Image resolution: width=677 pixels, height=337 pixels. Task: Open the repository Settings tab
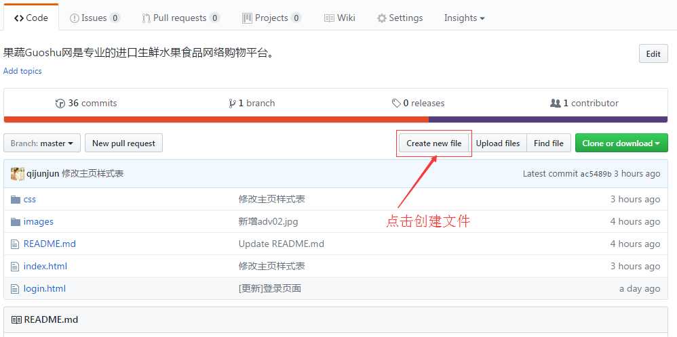click(400, 18)
